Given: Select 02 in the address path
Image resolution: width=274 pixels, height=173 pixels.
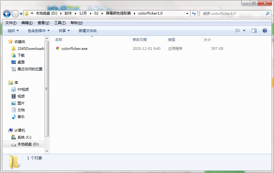Looking at the screenshot, I should pos(96,13).
